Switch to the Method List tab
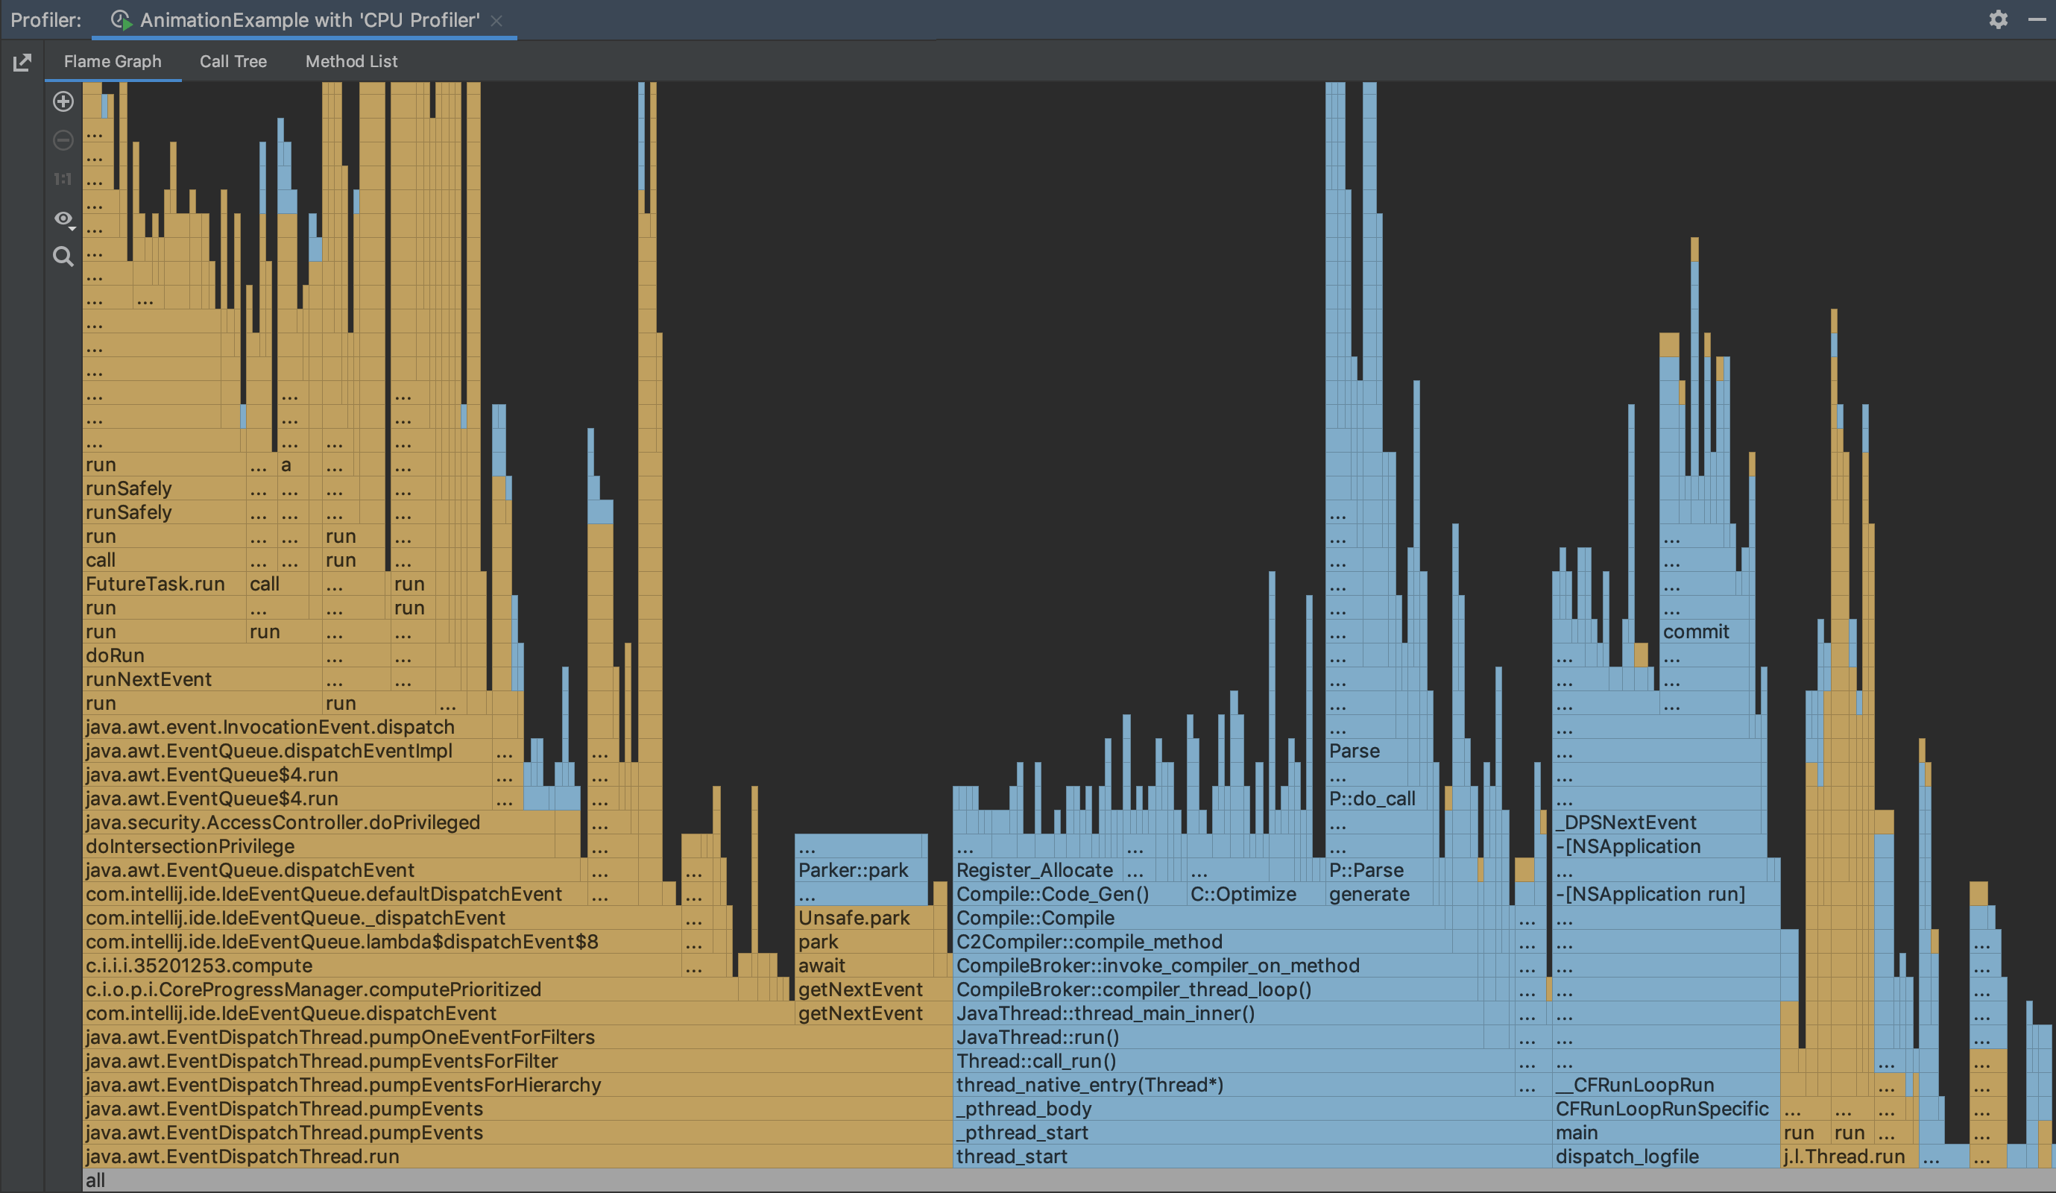 pos(351,61)
